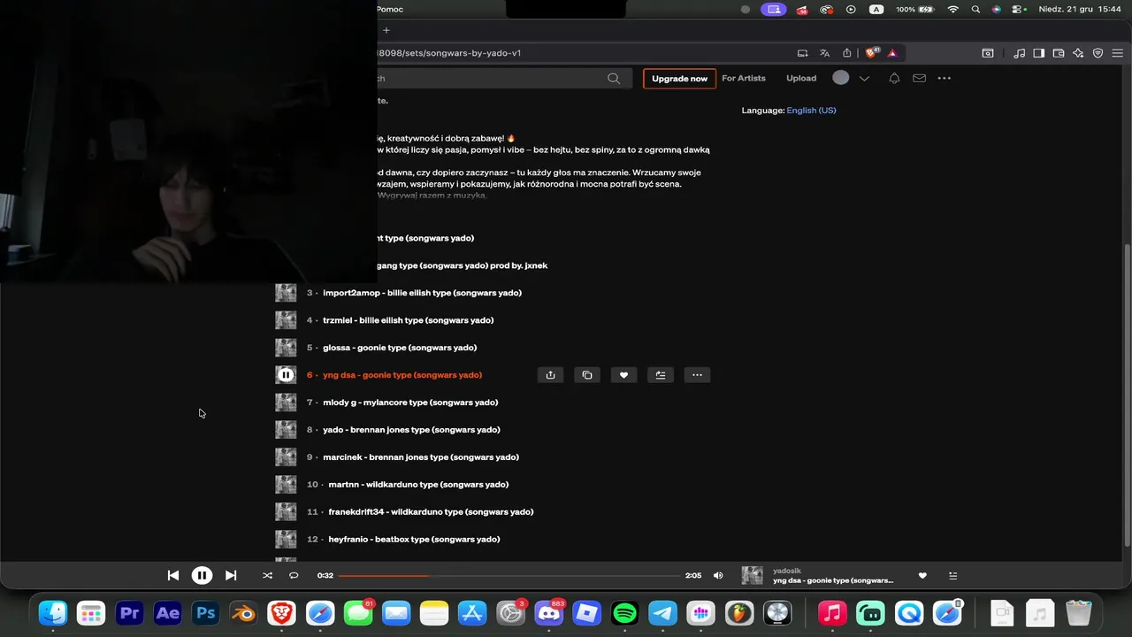Play trzmiel - billie eilish type
The width and height of the screenshot is (1132, 637).
408,320
